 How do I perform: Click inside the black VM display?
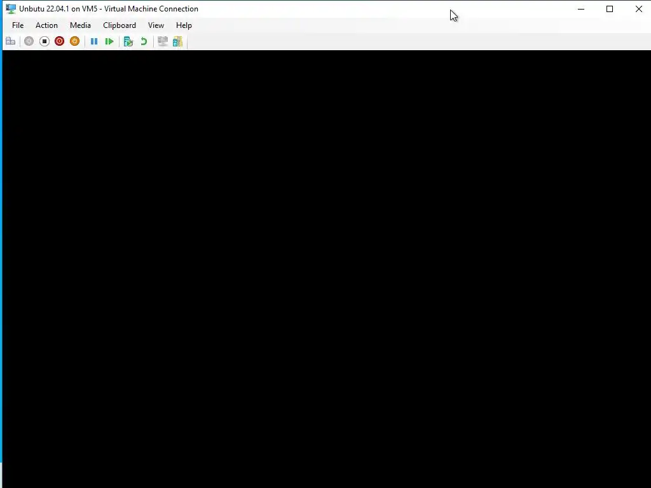(x=327, y=269)
